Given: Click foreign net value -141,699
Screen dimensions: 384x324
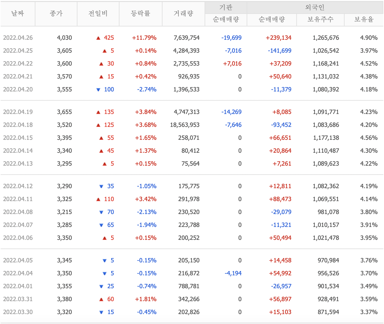Looking at the screenshot, I should [279, 51].
